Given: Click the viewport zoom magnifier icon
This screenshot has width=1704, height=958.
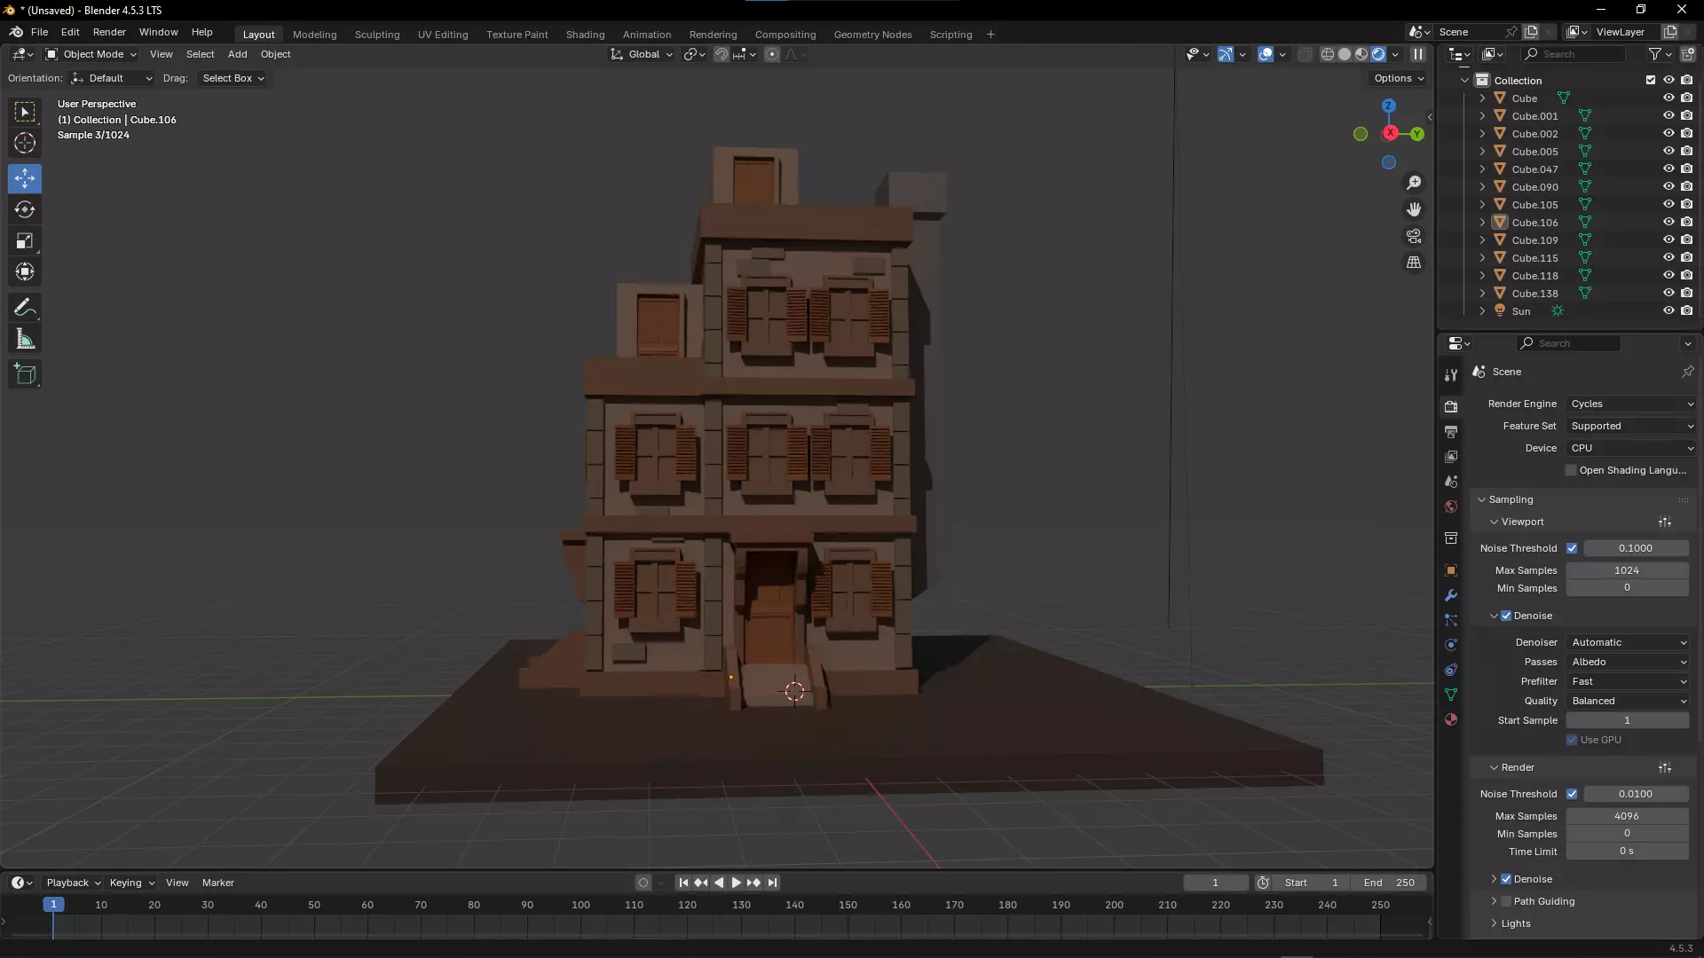Looking at the screenshot, I should point(1414,183).
